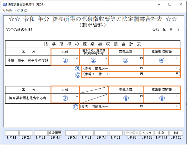187x145 pixels.
Task: Open the ファイル(F) menu
Action: click(6, 10)
